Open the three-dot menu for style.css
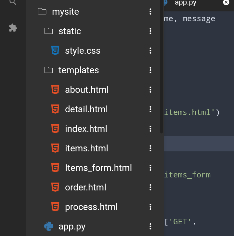 tap(150, 50)
